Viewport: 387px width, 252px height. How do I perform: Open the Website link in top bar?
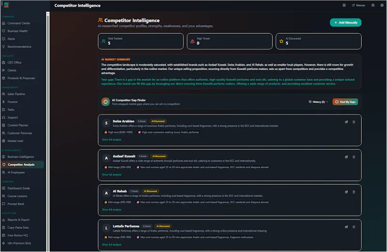[x=358, y=5]
